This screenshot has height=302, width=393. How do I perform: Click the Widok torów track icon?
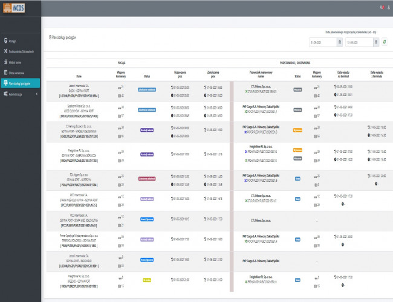(5, 62)
